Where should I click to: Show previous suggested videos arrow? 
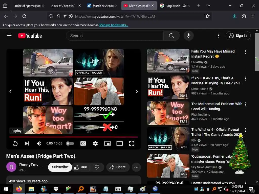tap(10, 91)
